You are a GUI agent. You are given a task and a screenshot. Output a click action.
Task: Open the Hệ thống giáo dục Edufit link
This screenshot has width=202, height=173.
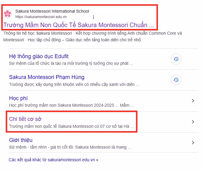39,57
